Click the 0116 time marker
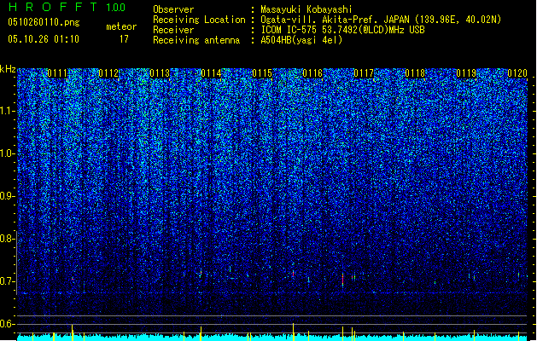Screen dimensions: 537x341 click(x=312, y=73)
